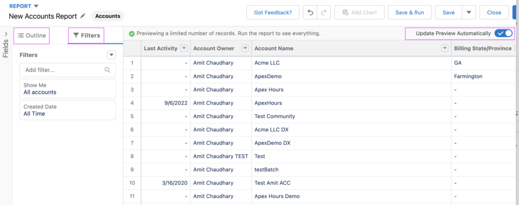Click the redo arrow icon
Viewport: 519px width, 205px height.
(x=324, y=13)
